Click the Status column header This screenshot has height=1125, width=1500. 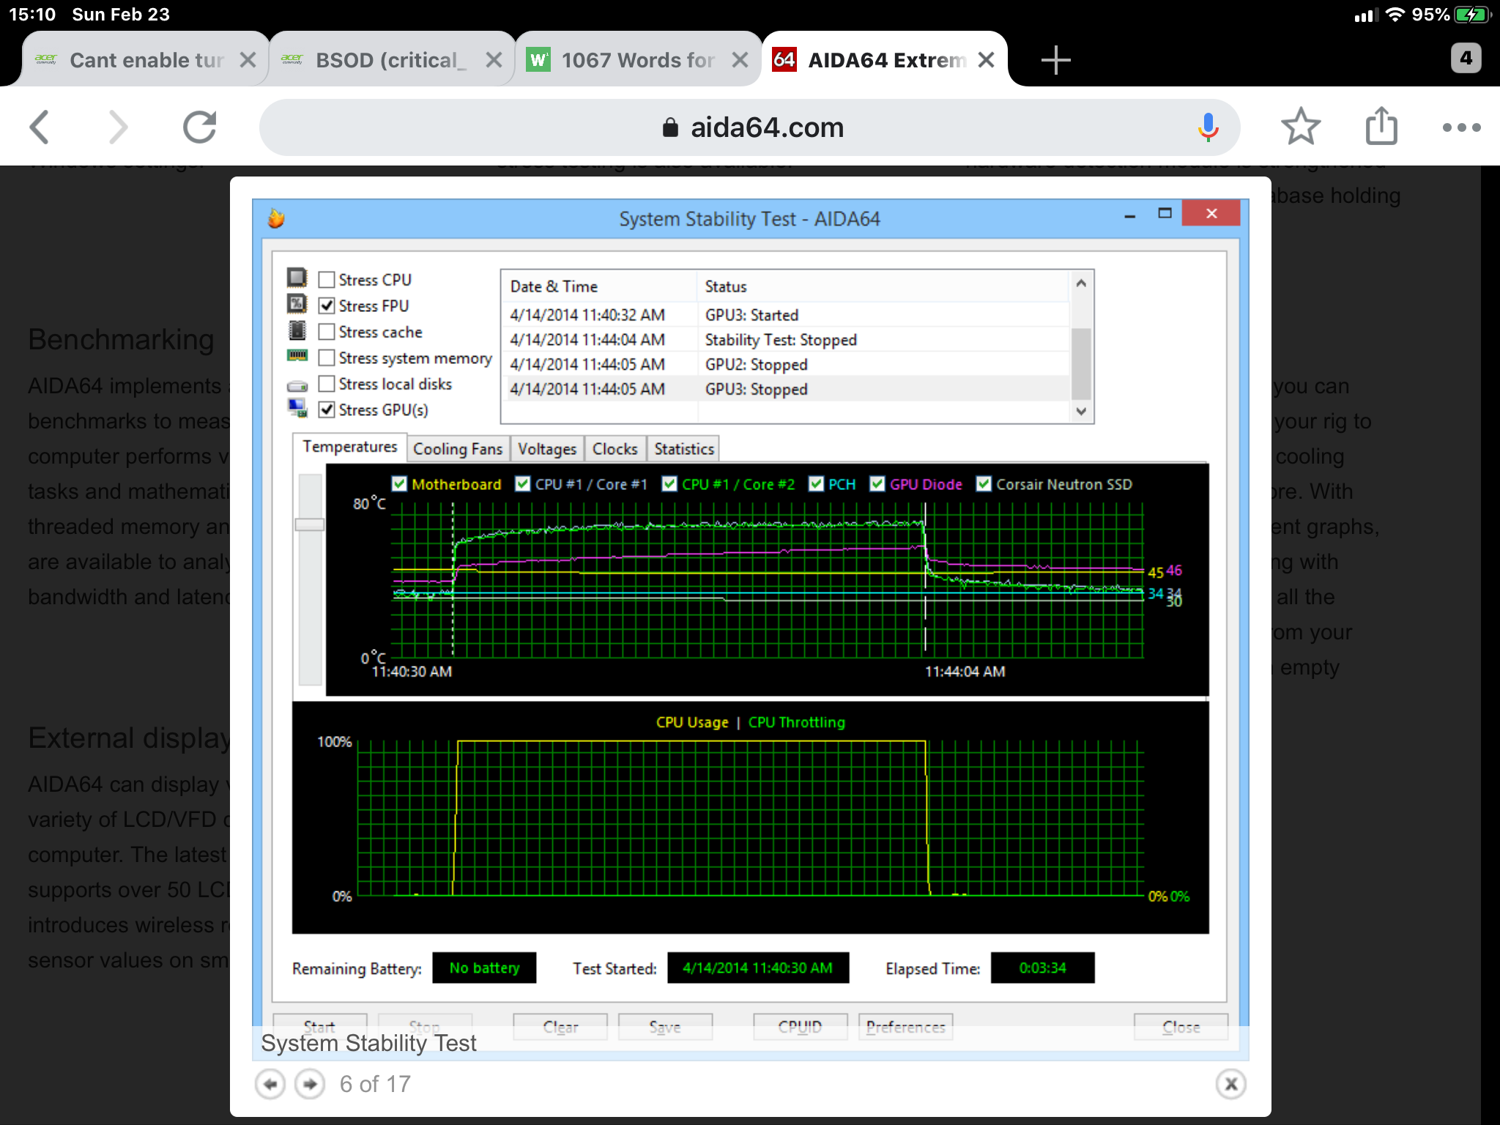[x=883, y=286]
